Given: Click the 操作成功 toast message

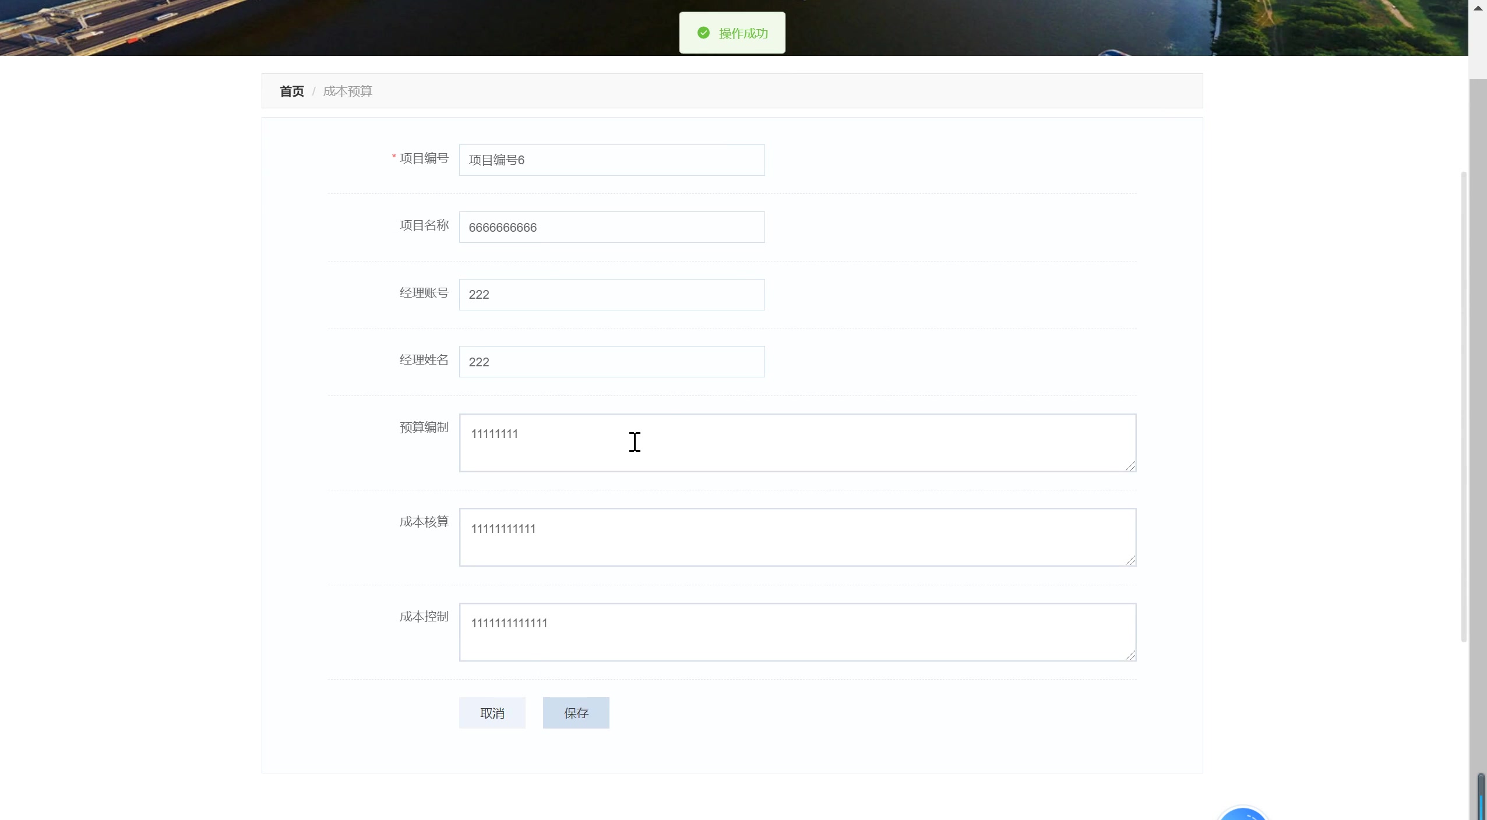Looking at the screenshot, I should click(743, 34).
